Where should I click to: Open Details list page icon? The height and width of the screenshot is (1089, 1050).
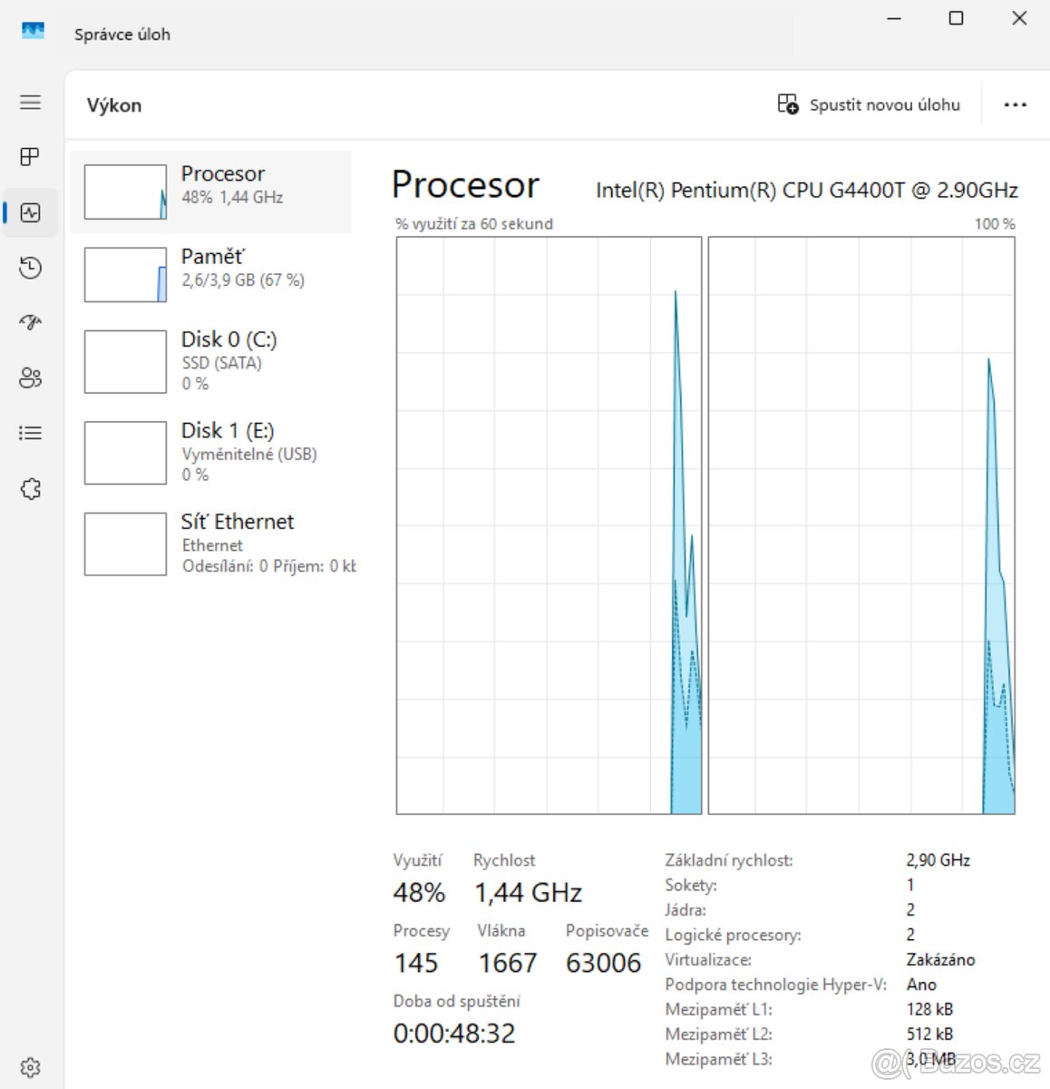[31, 433]
